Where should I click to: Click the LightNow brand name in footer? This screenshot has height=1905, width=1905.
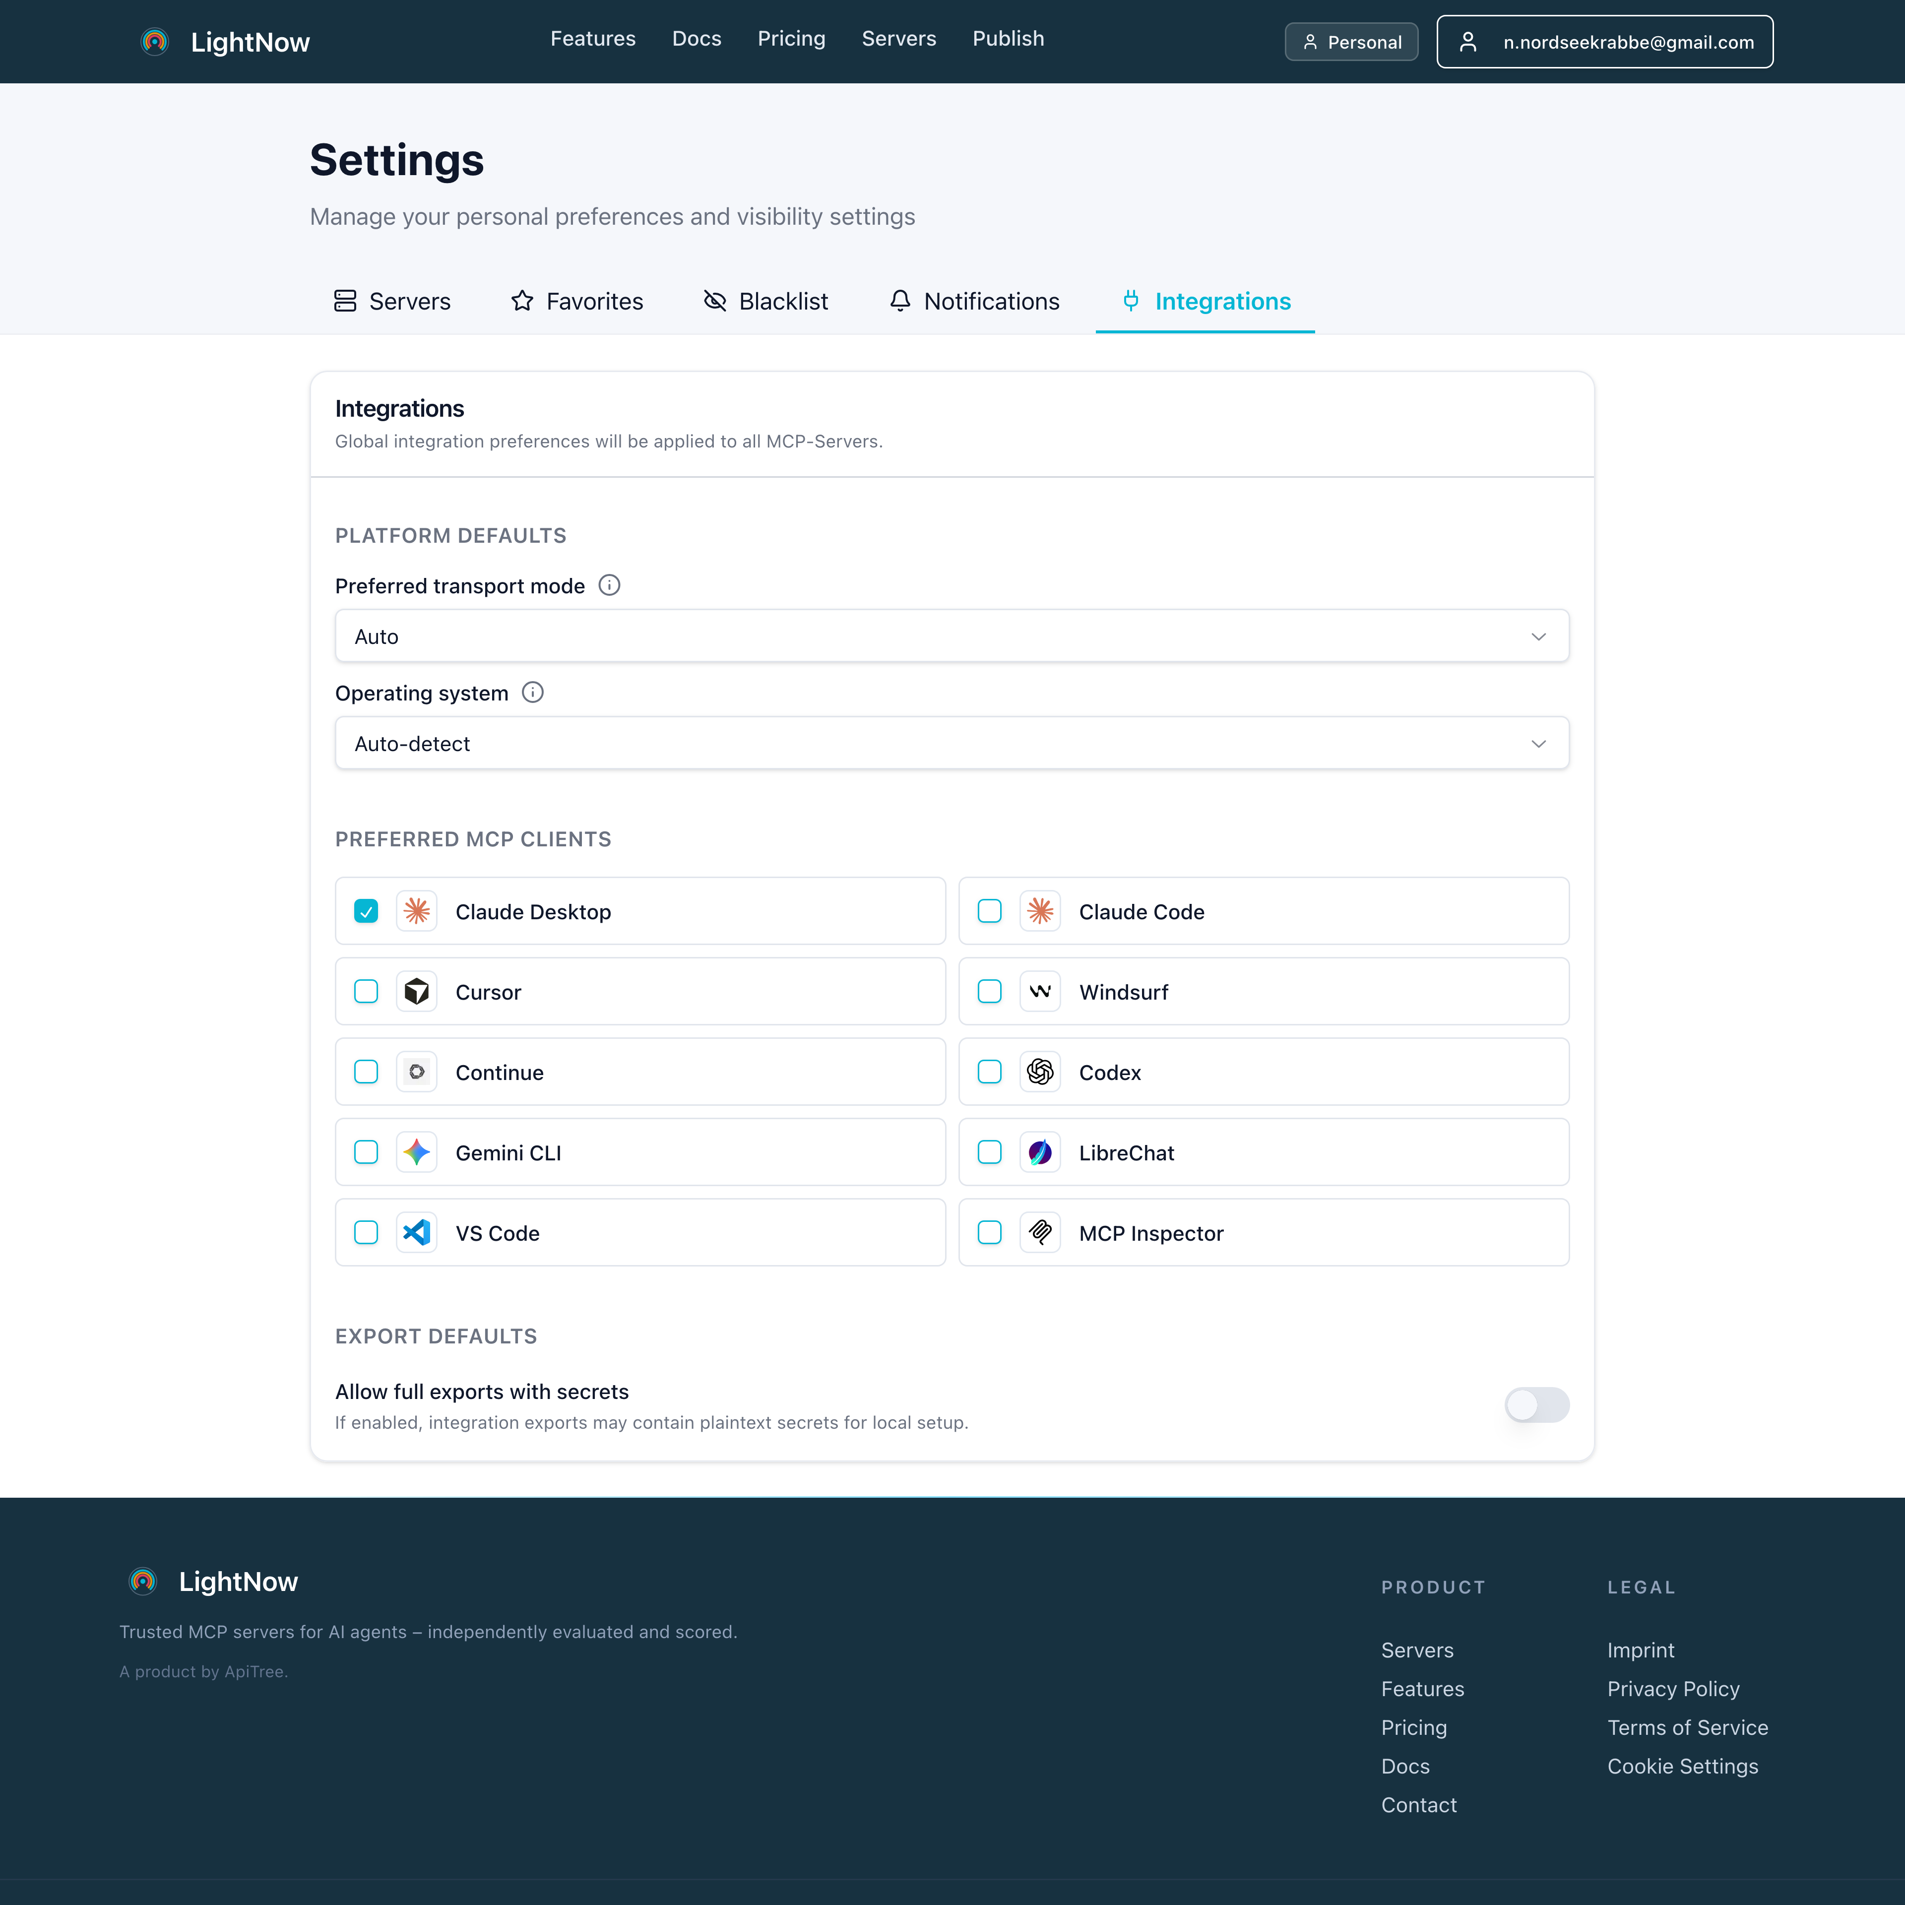click(239, 1582)
